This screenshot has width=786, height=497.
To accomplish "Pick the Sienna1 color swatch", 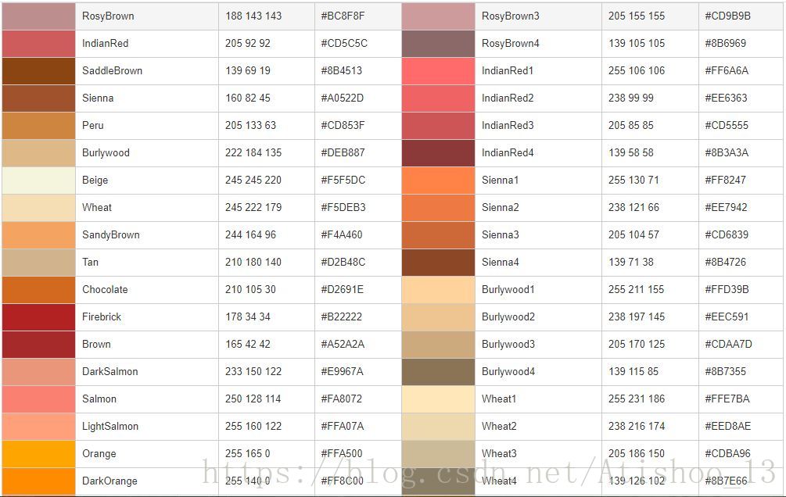I will coord(438,180).
